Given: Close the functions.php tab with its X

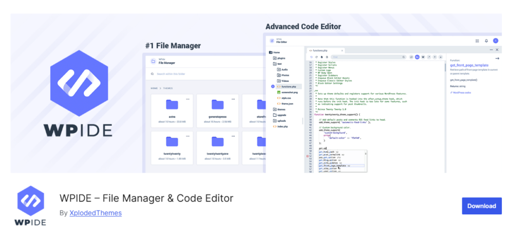Looking at the screenshot, I should click(x=342, y=50).
